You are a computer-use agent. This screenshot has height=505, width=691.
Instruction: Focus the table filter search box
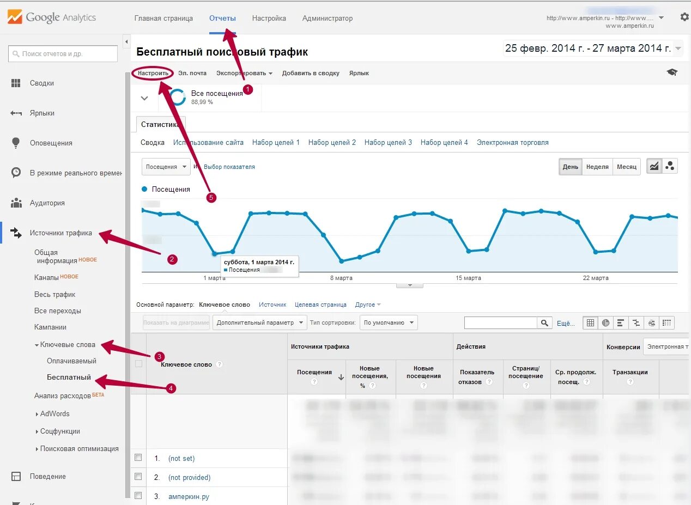(x=501, y=323)
